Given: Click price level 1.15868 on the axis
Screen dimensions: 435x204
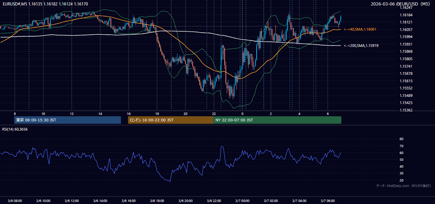Looking at the screenshot, I should coord(406,51).
